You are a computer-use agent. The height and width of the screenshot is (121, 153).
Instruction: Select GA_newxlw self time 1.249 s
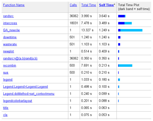click(104, 30)
